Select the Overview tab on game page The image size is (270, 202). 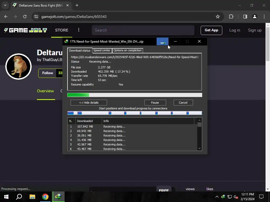click(45, 91)
